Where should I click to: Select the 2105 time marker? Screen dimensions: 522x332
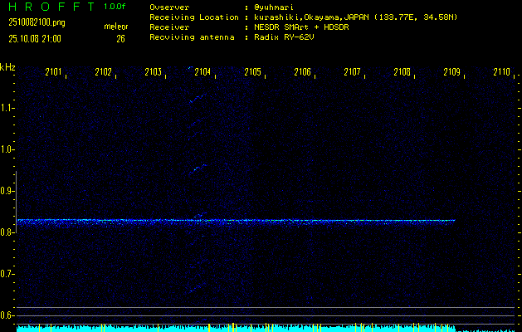pos(252,72)
